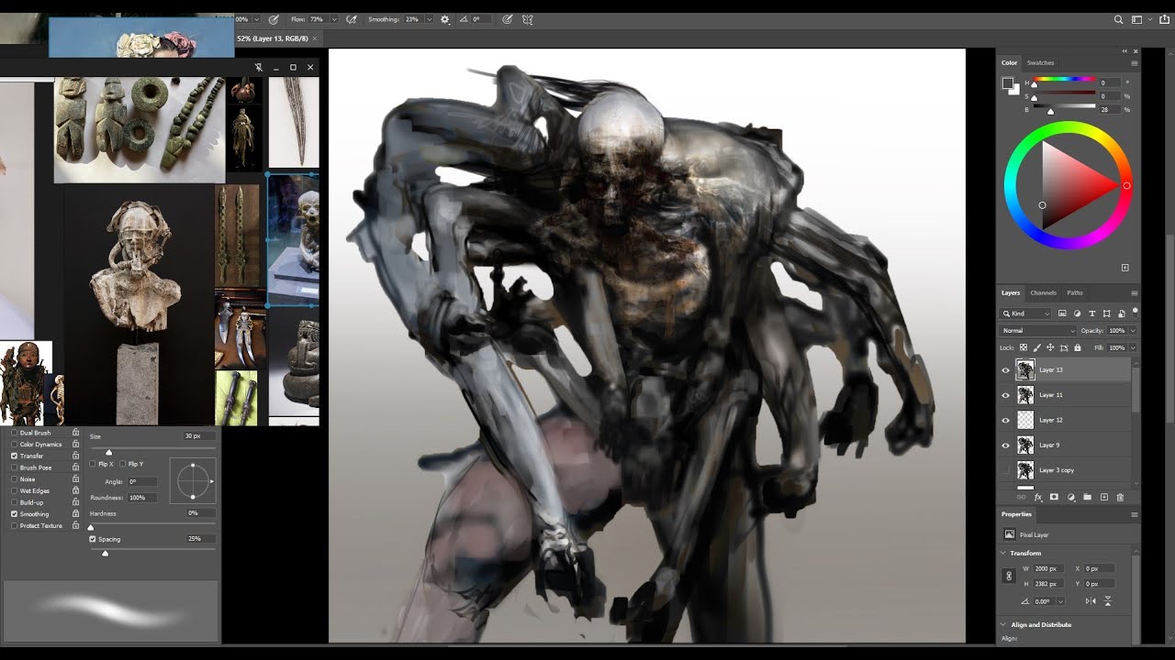Filter layers by shape layers icon

(1107, 313)
